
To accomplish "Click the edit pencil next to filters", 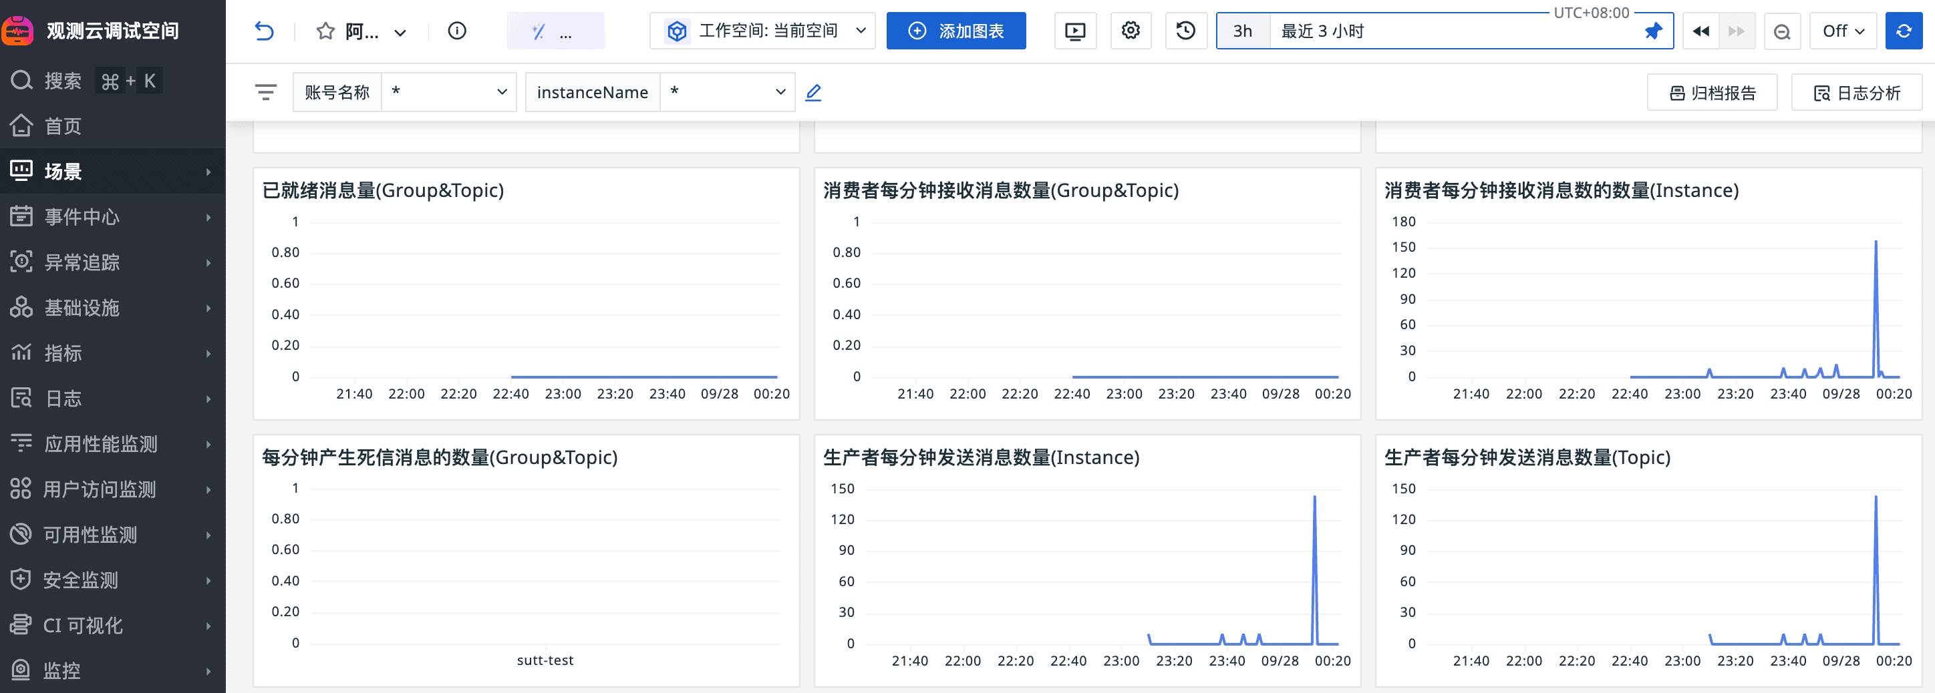I will tap(812, 92).
